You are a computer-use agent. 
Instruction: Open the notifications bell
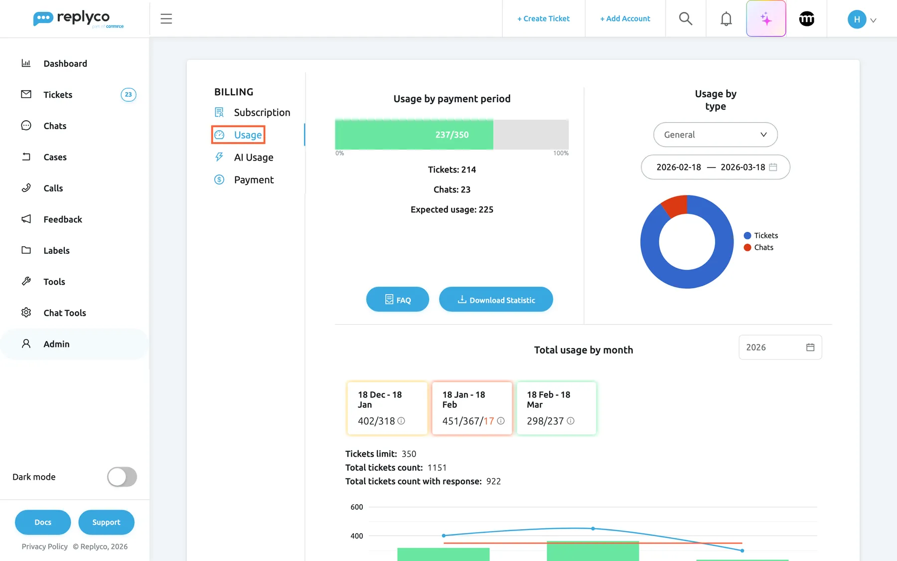(726, 19)
